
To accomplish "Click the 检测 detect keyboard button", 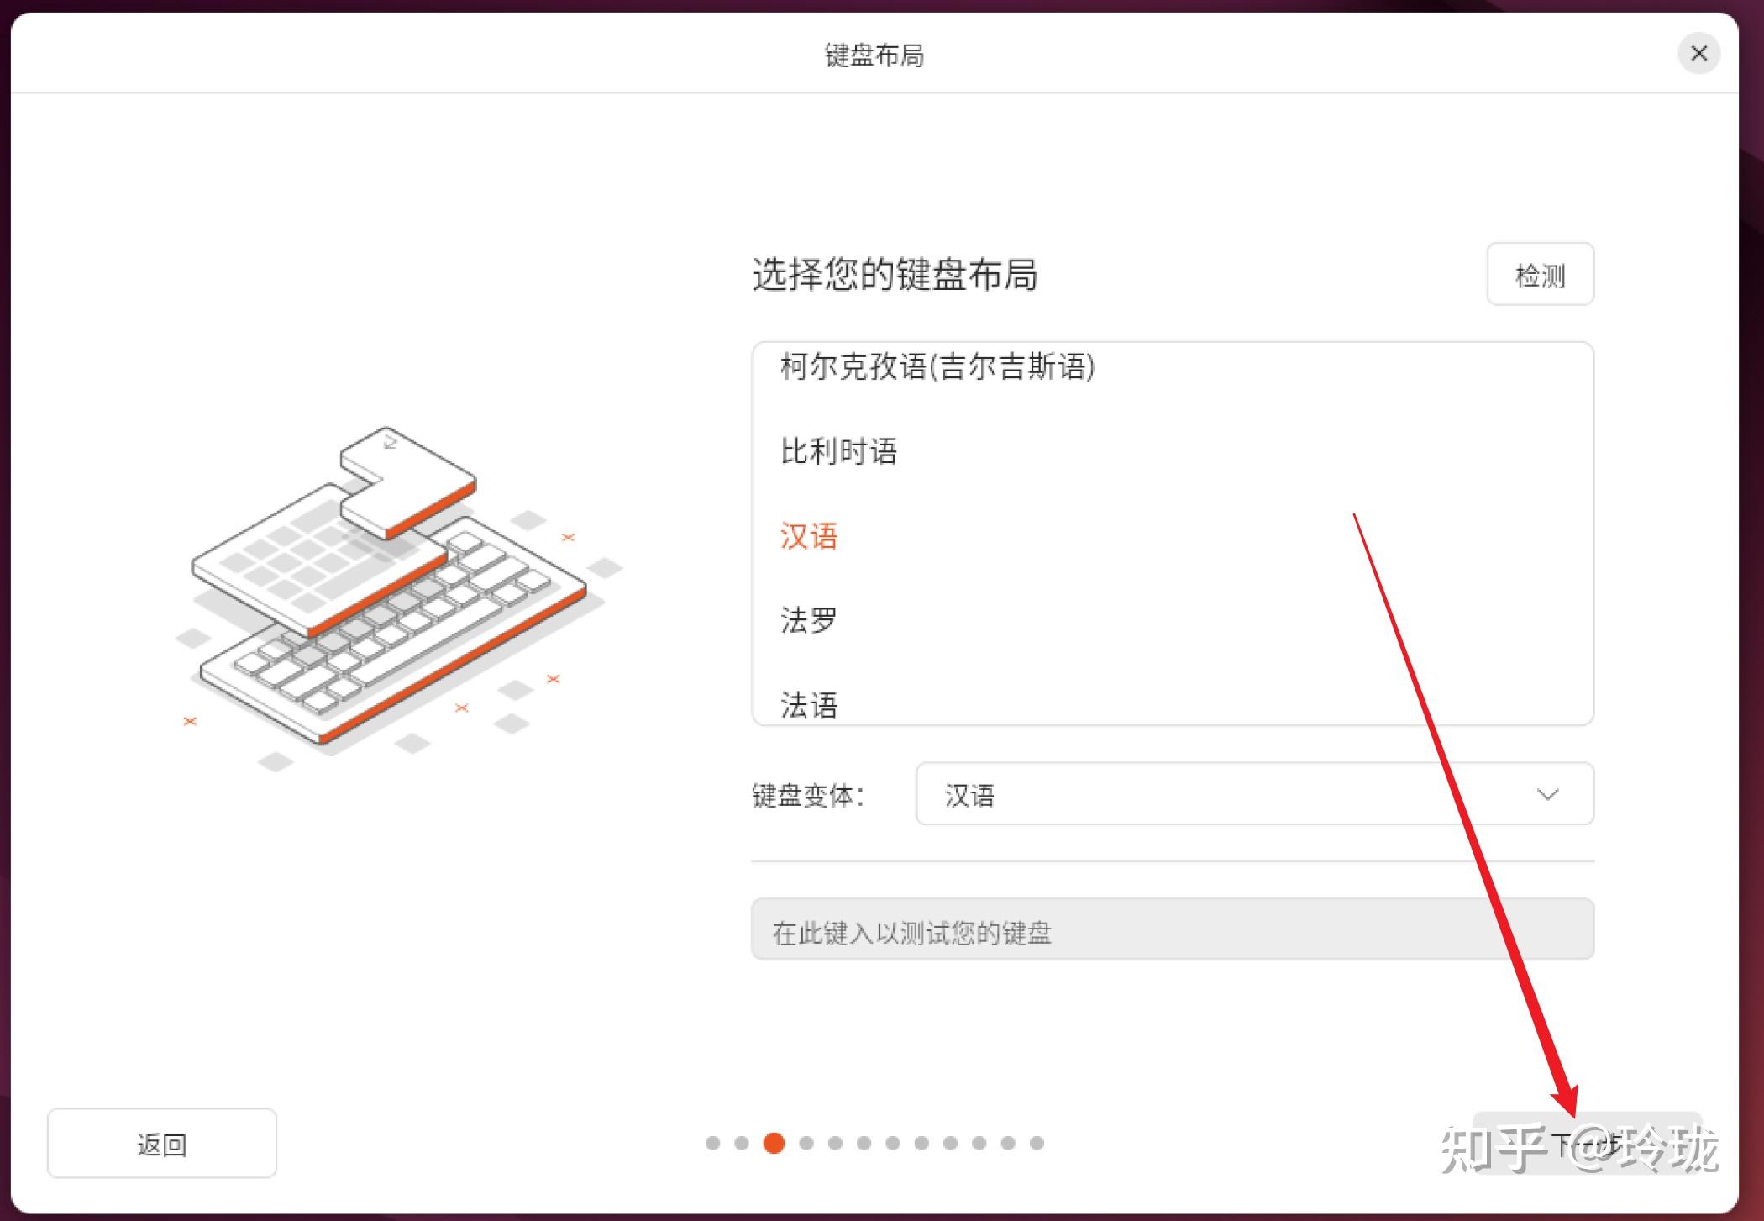I will (1540, 275).
